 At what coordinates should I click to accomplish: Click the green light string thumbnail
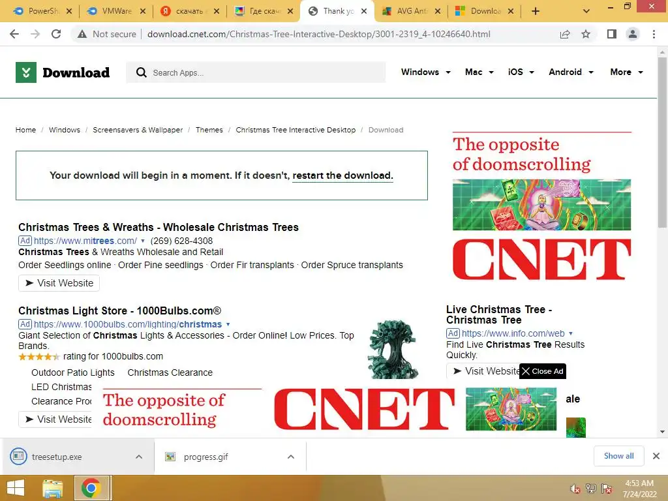(393, 350)
